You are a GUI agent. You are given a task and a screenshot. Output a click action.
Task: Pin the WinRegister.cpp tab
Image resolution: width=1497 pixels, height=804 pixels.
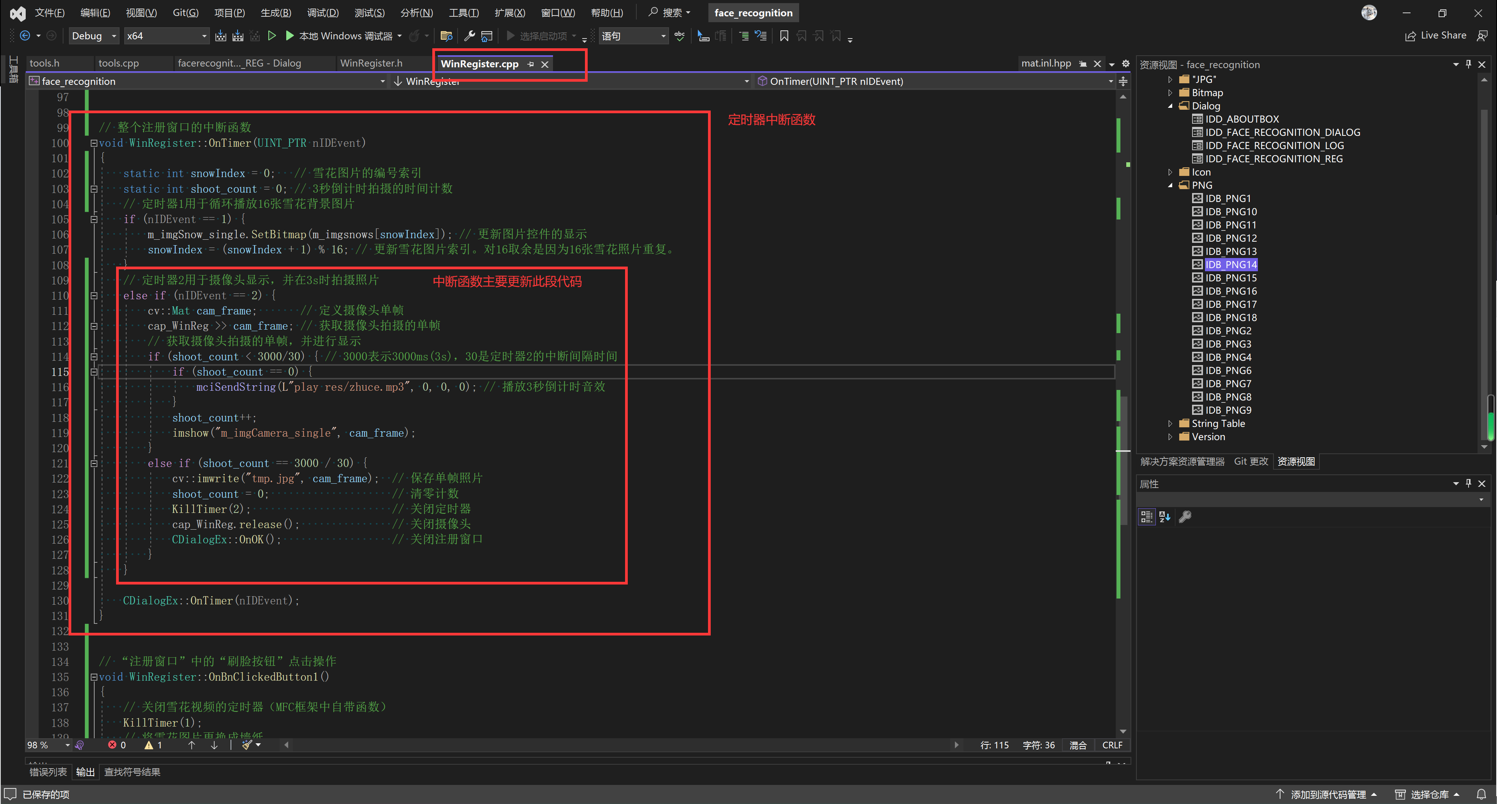point(530,64)
